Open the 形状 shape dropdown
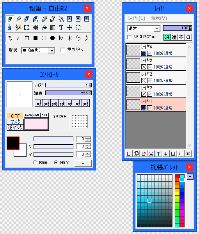The image size is (199, 234). tap(52, 51)
